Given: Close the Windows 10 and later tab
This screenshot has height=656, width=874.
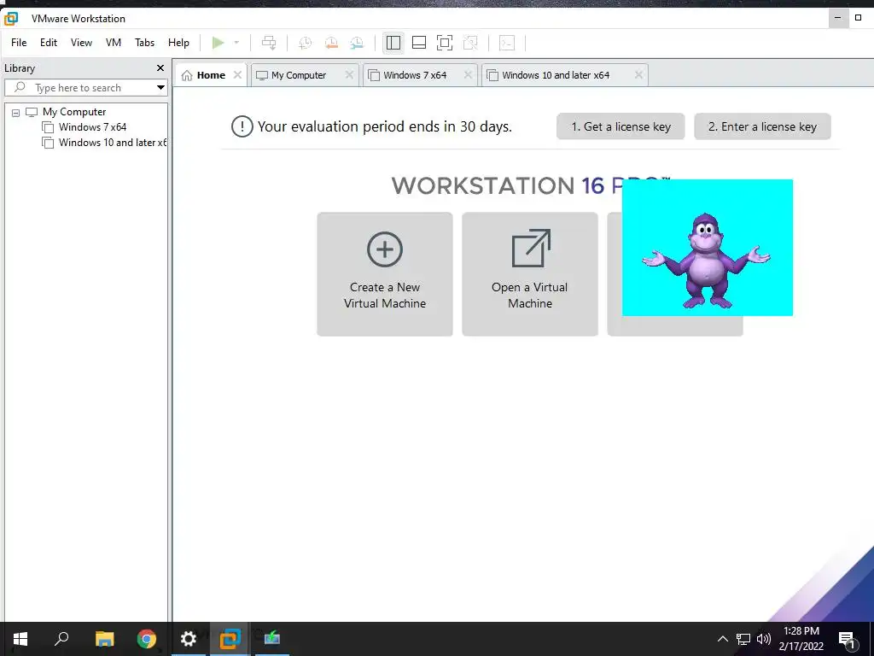Looking at the screenshot, I should [x=638, y=75].
